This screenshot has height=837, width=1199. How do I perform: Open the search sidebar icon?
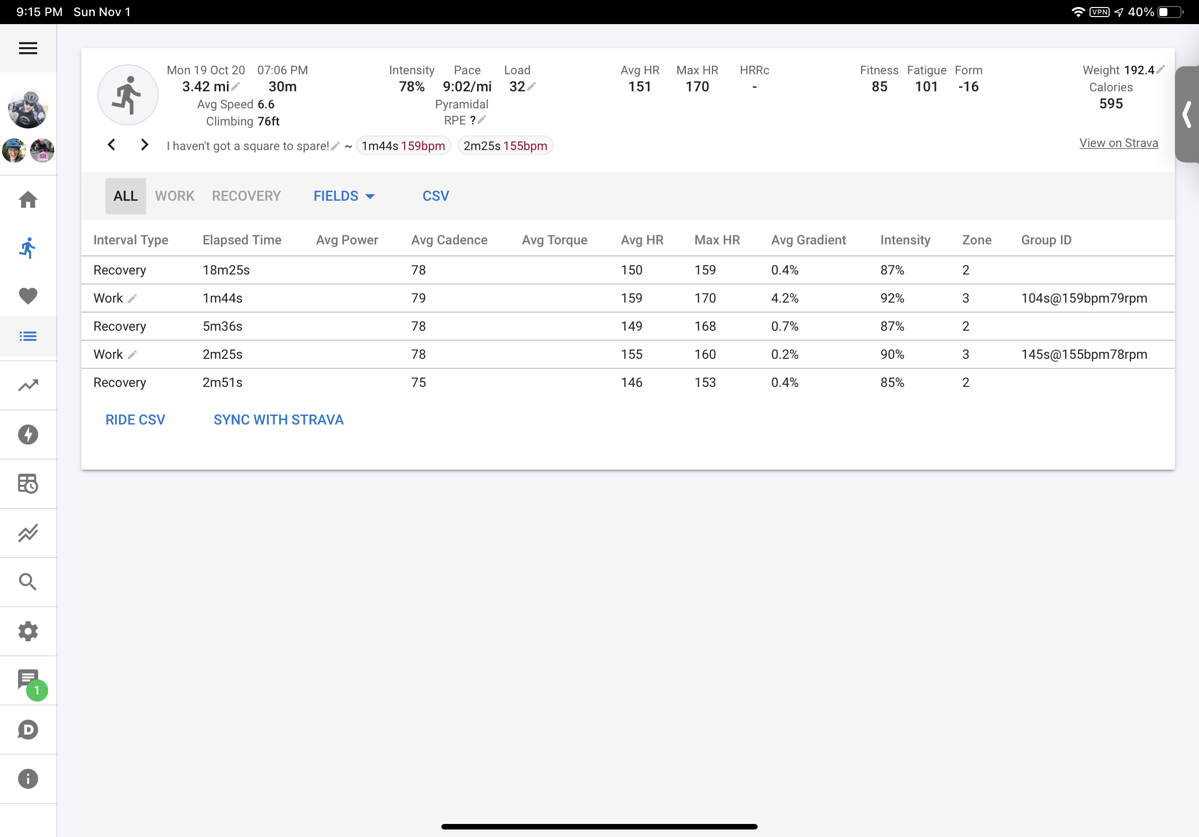[28, 582]
